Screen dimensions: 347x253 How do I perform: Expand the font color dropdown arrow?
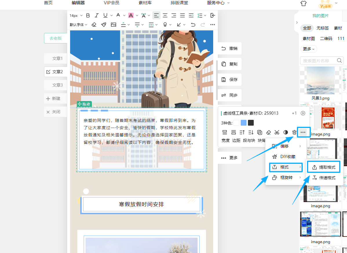tap(124, 15)
